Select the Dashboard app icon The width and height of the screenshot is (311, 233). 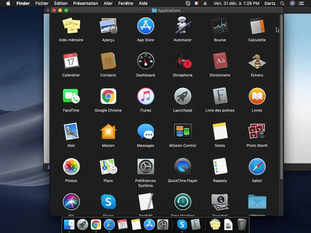pyautogui.click(x=145, y=61)
